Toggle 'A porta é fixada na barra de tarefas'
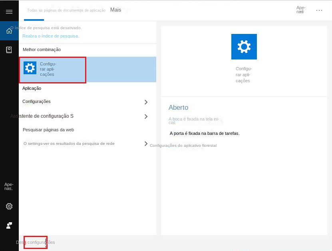332x251 pixels. click(x=205, y=133)
